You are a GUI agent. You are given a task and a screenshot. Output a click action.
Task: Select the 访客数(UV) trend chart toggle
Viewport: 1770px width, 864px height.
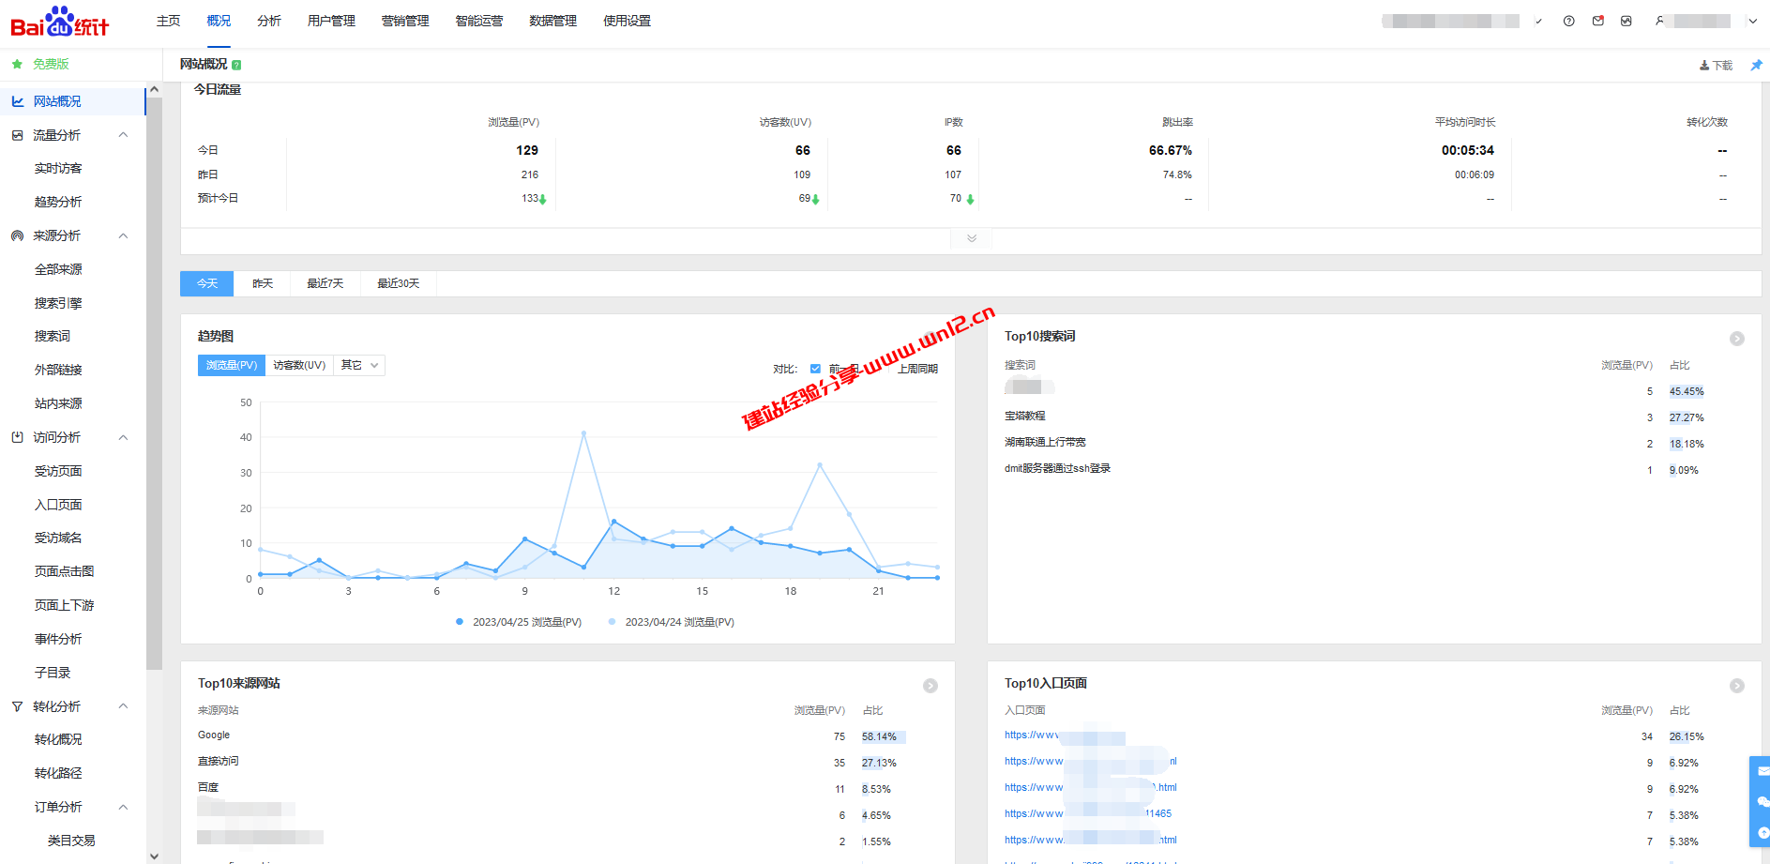tap(299, 365)
